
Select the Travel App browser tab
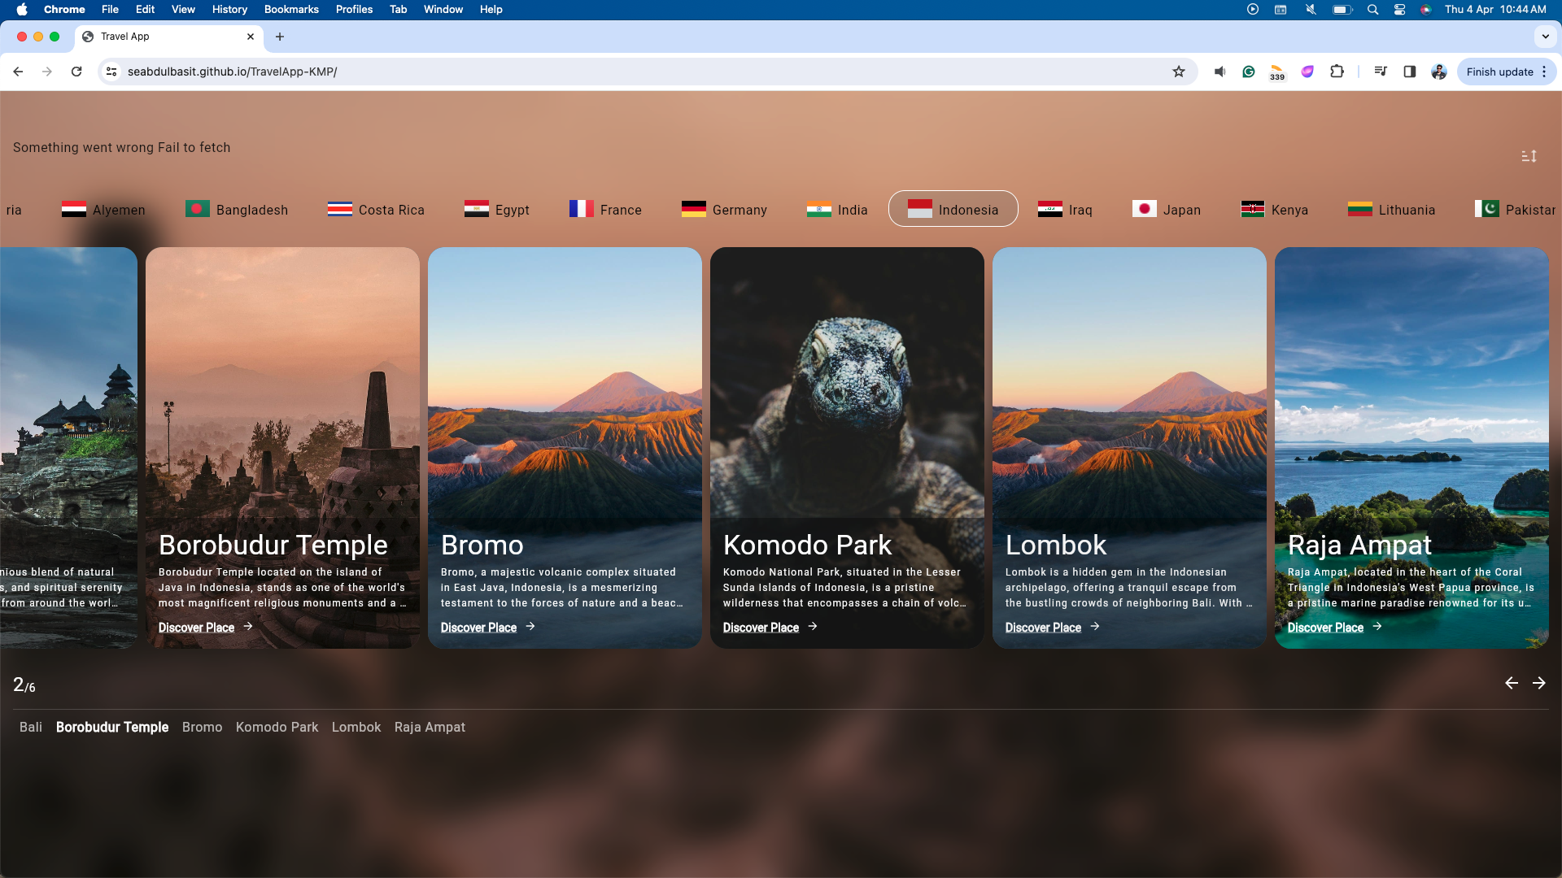[168, 37]
